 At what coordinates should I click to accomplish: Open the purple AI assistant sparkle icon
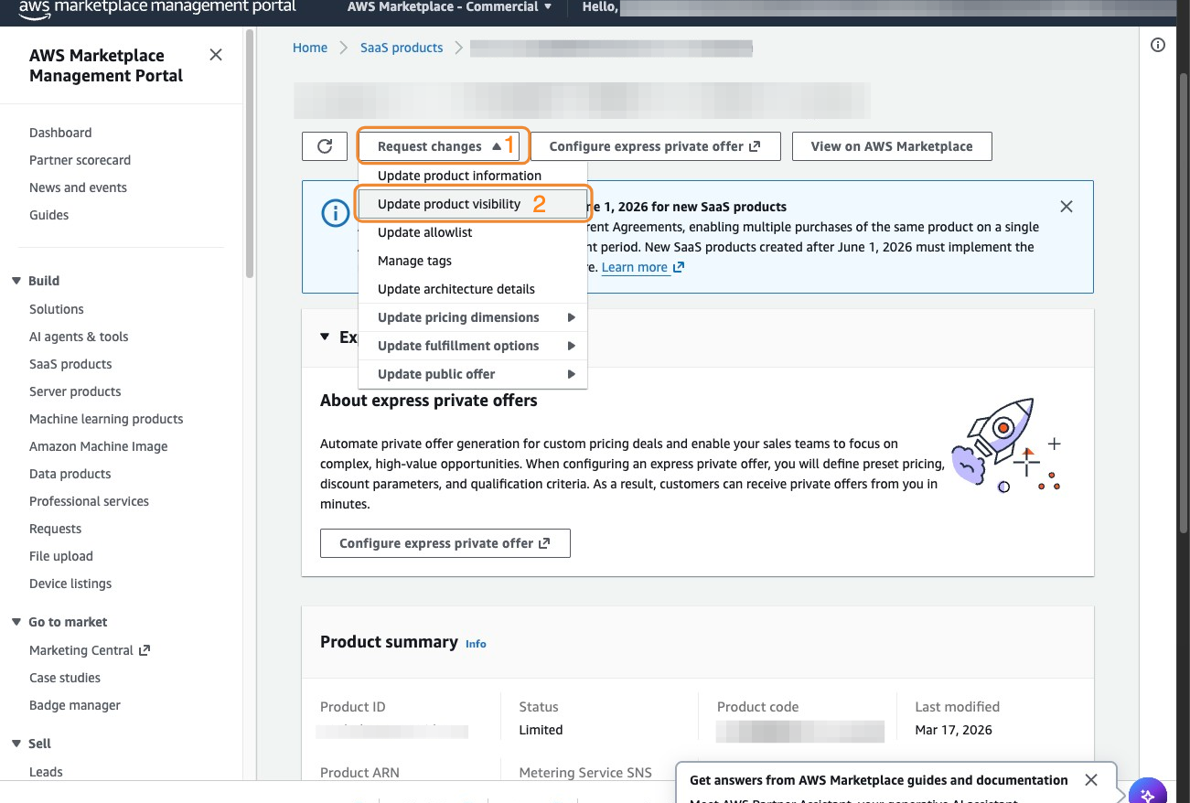pos(1148,792)
